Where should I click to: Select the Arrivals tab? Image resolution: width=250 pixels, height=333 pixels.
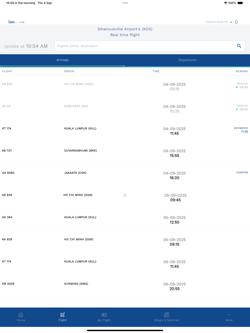pyautogui.click(x=62, y=60)
